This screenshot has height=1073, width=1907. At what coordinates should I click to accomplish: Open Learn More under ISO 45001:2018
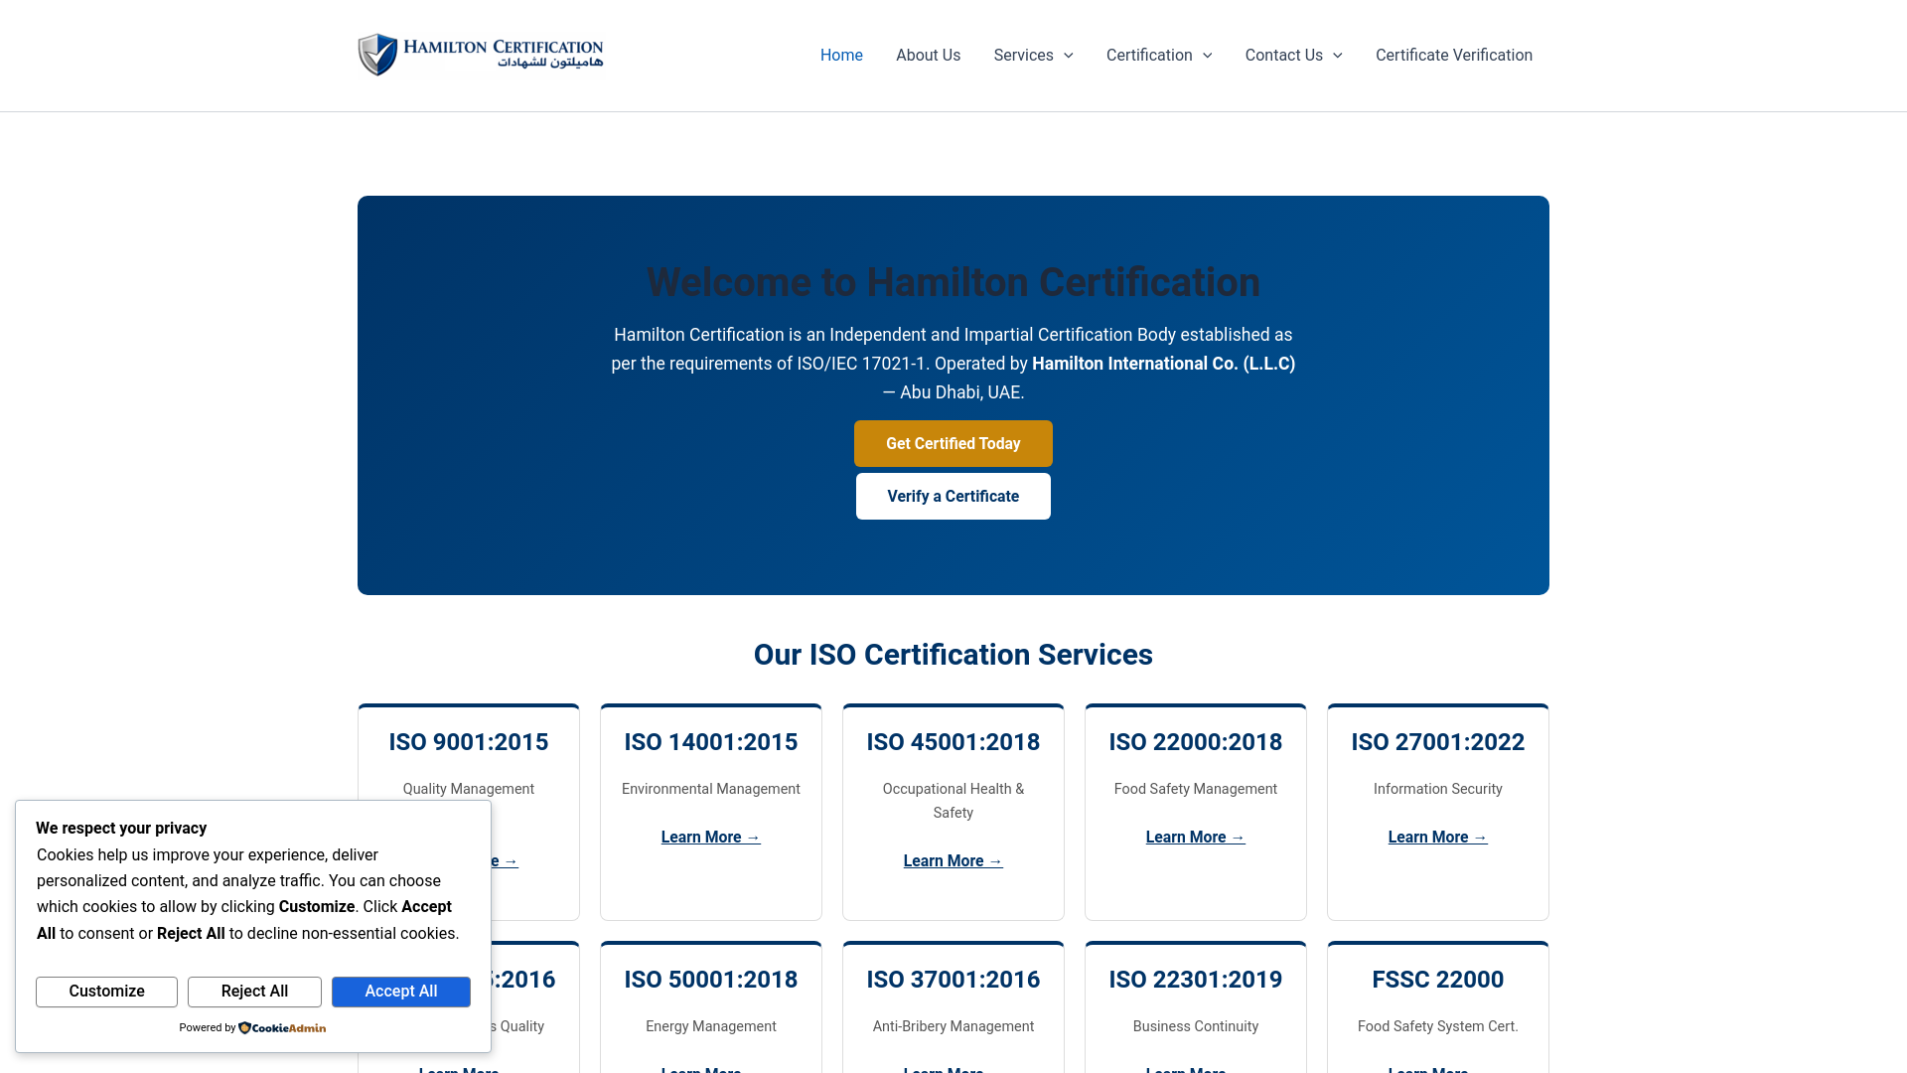(953, 861)
